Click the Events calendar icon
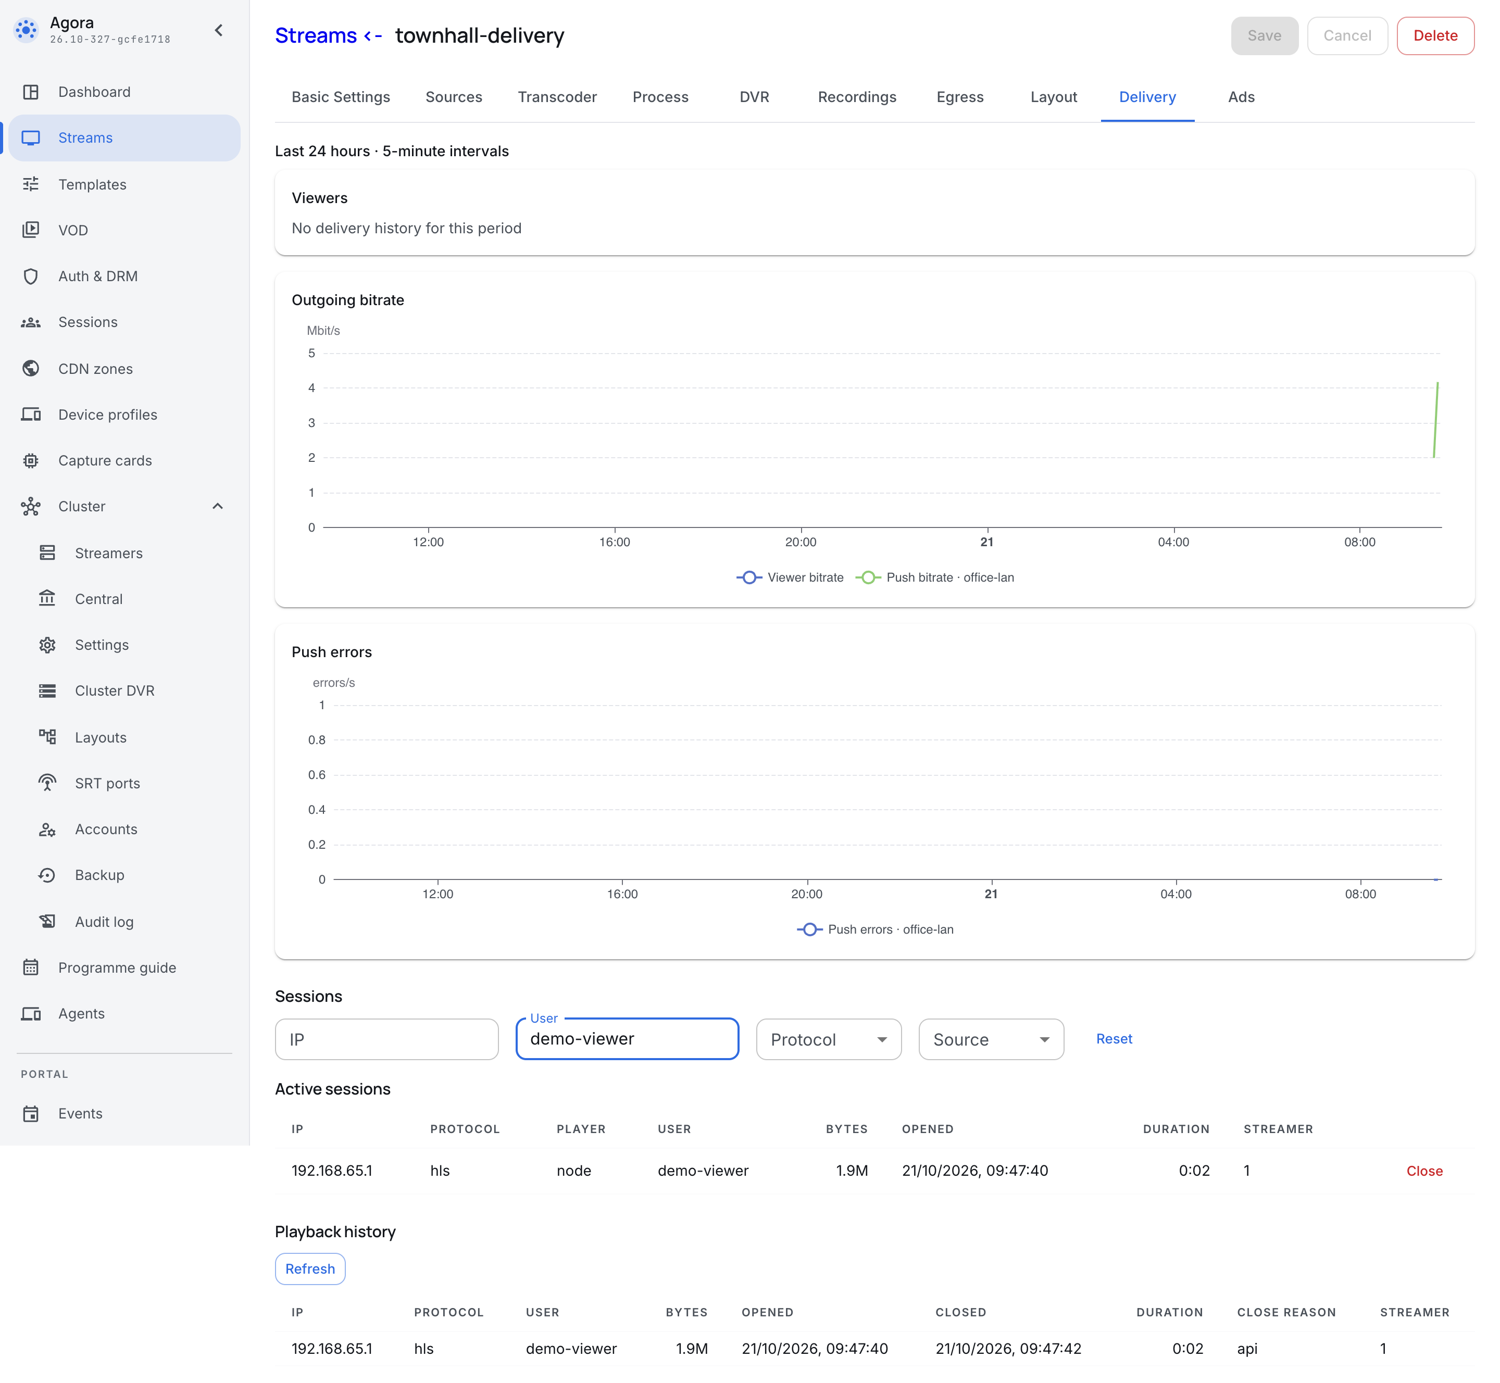This screenshot has width=1500, height=1383. click(x=31, y=1114)
